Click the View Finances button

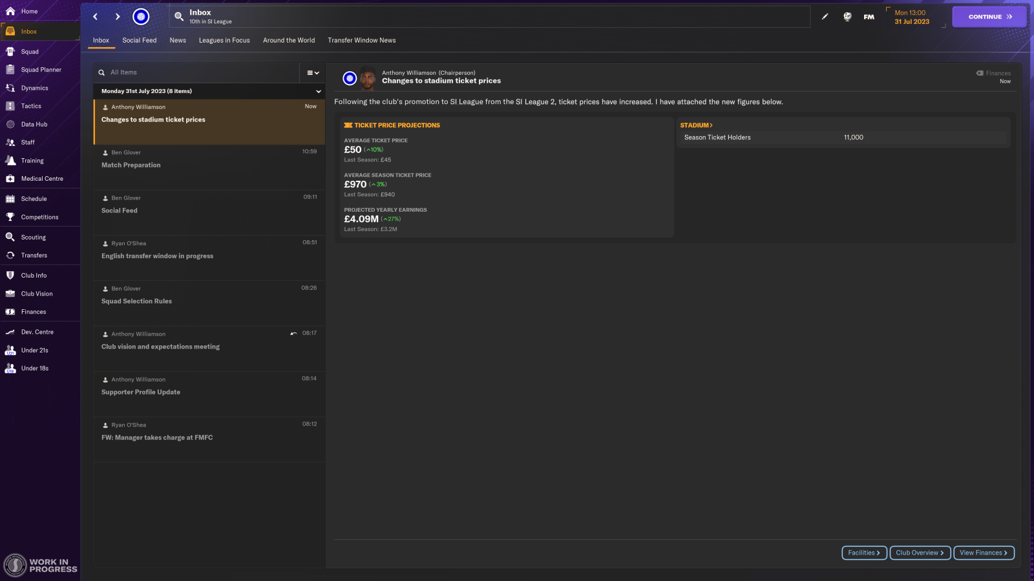984,553
